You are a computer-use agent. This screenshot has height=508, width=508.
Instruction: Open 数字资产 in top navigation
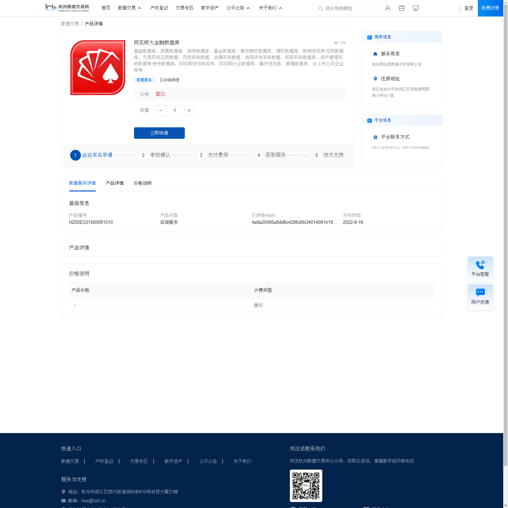click(x=210, y=8)
